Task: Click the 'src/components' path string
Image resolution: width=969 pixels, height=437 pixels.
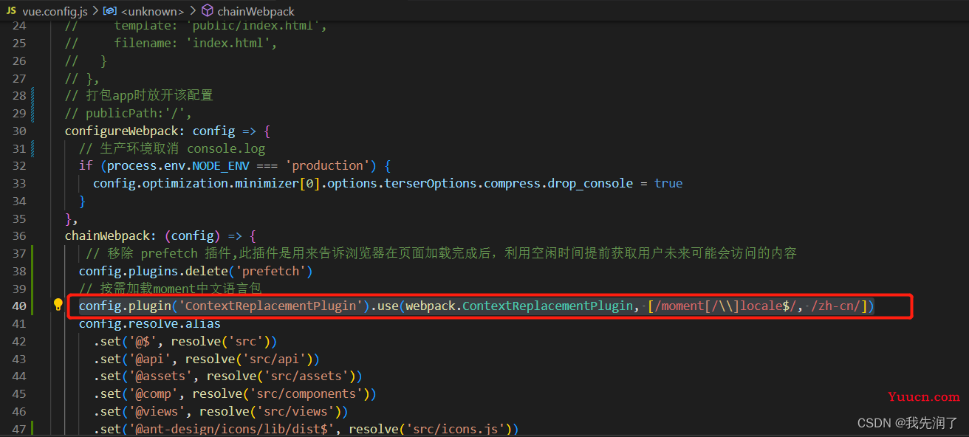Action: coord(307,393)
